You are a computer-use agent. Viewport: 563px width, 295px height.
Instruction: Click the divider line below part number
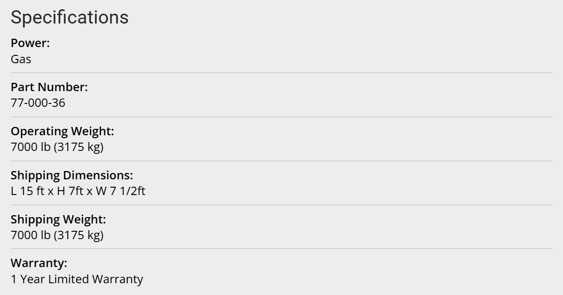pos(281,117)
